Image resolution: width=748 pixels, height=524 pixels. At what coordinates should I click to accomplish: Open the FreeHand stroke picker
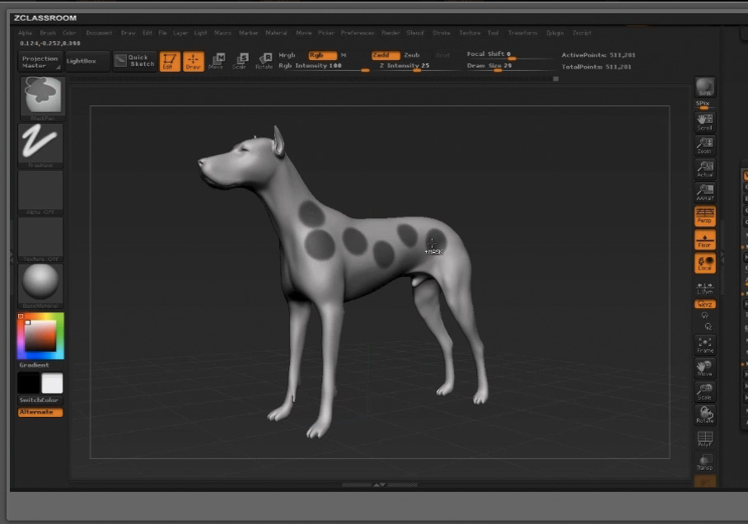[x=40, y=144]
